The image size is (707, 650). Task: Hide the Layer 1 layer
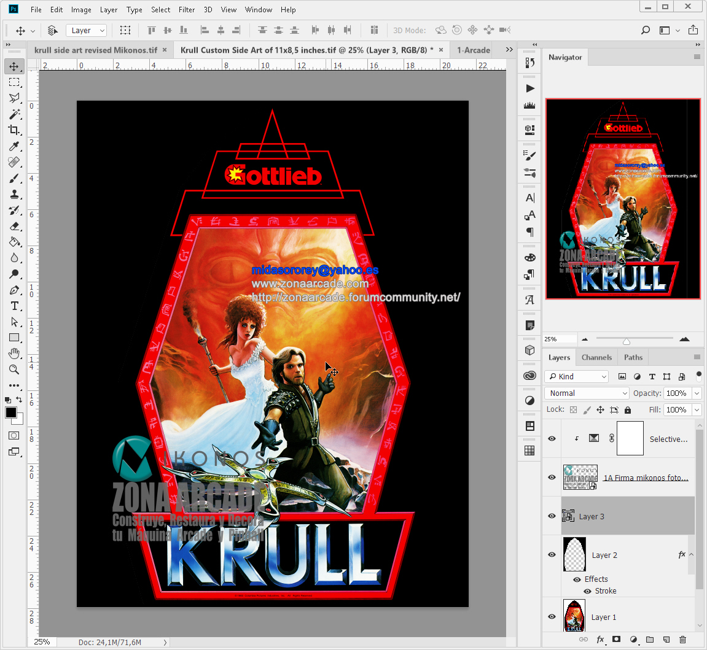click(x=551, y=617)
